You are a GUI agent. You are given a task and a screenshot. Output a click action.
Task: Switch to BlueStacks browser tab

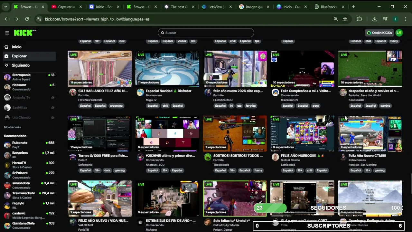click(x=329, y=7)
